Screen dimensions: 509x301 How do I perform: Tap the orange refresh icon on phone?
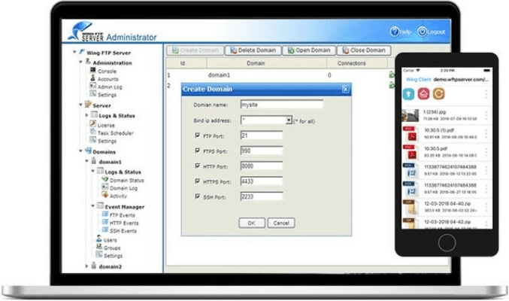click(438, 94)
